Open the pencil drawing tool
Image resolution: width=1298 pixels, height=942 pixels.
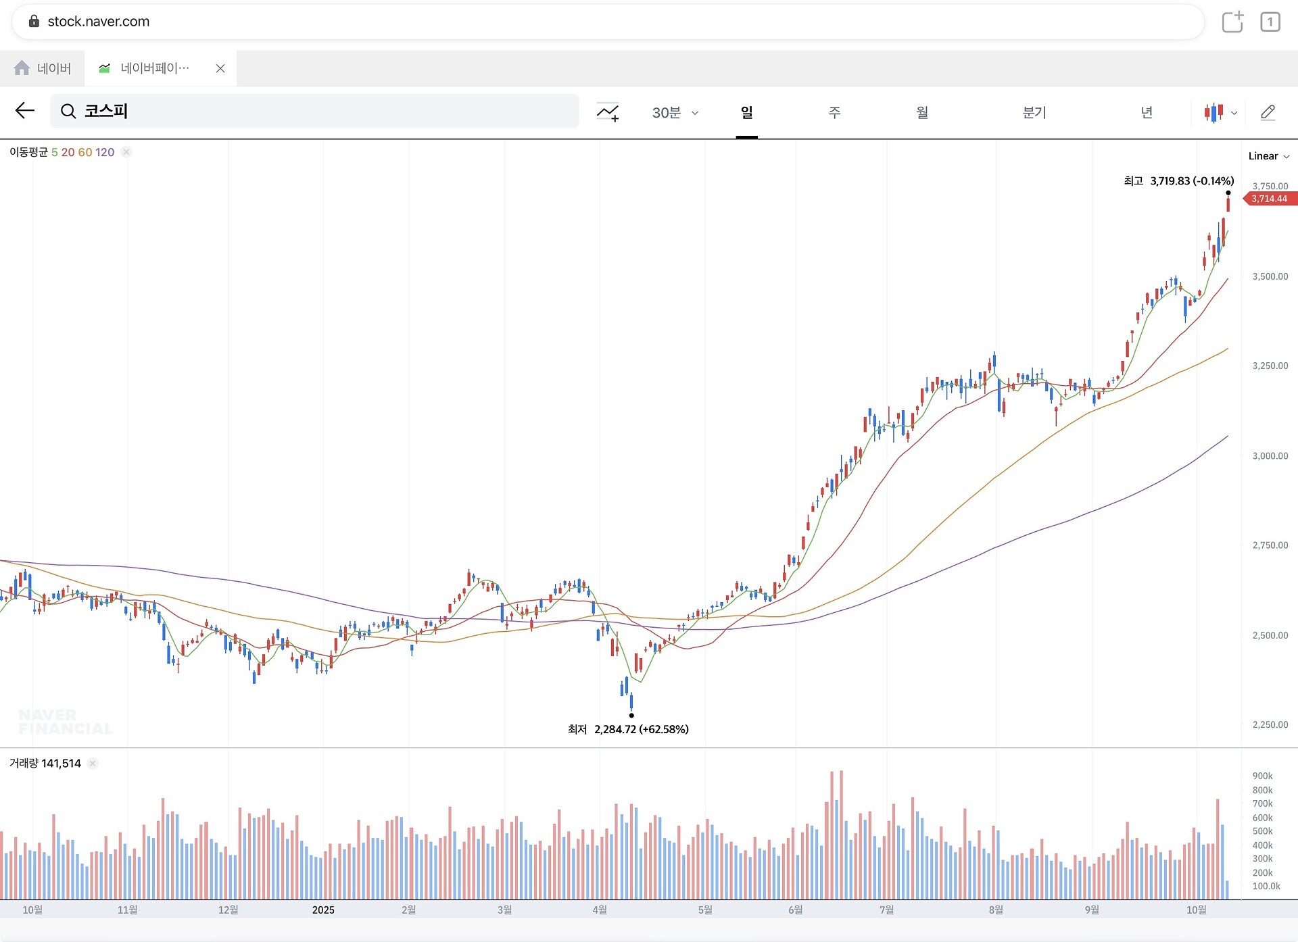click(1268, 112)
